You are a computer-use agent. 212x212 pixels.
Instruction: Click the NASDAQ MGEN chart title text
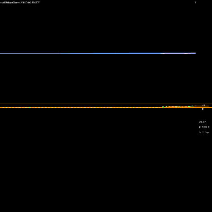point(30,3)
